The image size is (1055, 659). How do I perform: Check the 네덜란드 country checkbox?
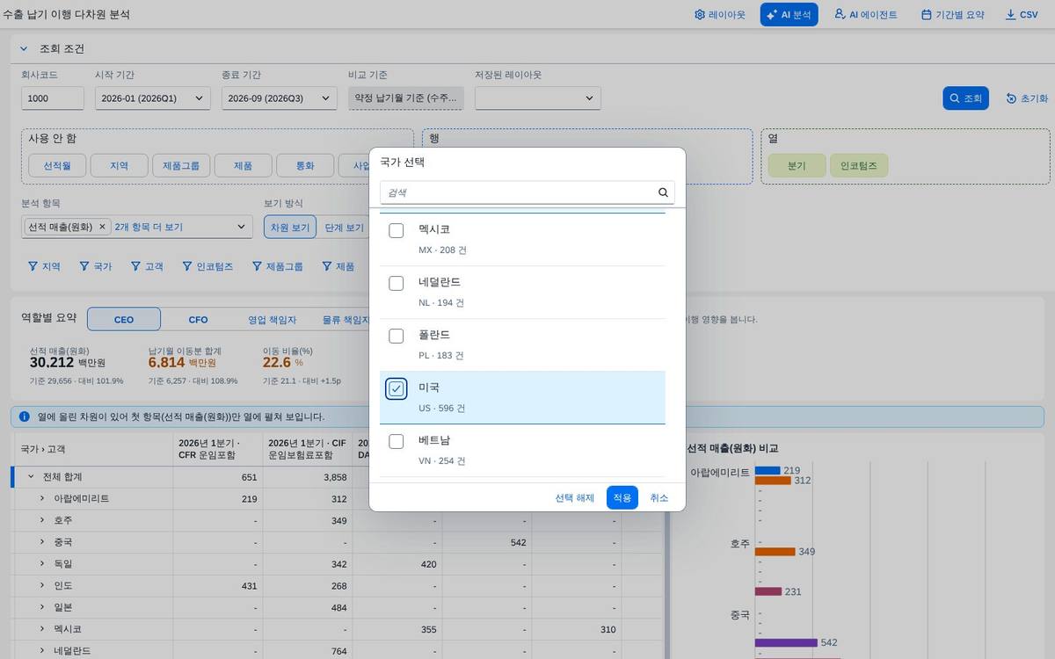coord(397,283)
